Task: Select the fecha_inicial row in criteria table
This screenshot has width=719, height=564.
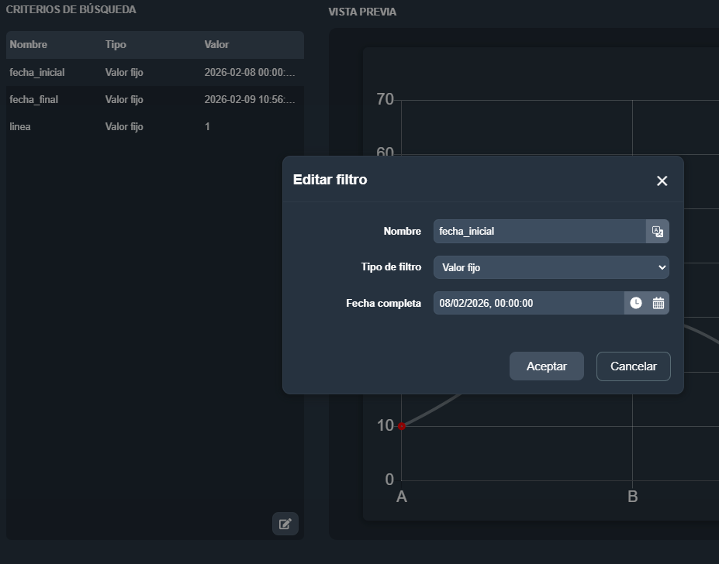Action: click(x=37, y=73)
